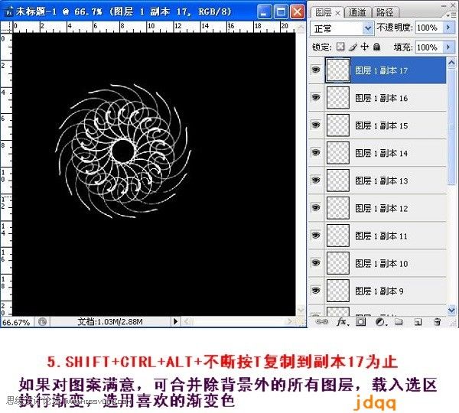The height and width of the screenshot is (413, 459).
Task: Hide layer 图层 1 副本 15
Action: click(315, 125)
